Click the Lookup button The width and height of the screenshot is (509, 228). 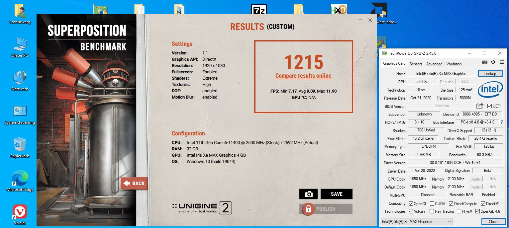490,73
